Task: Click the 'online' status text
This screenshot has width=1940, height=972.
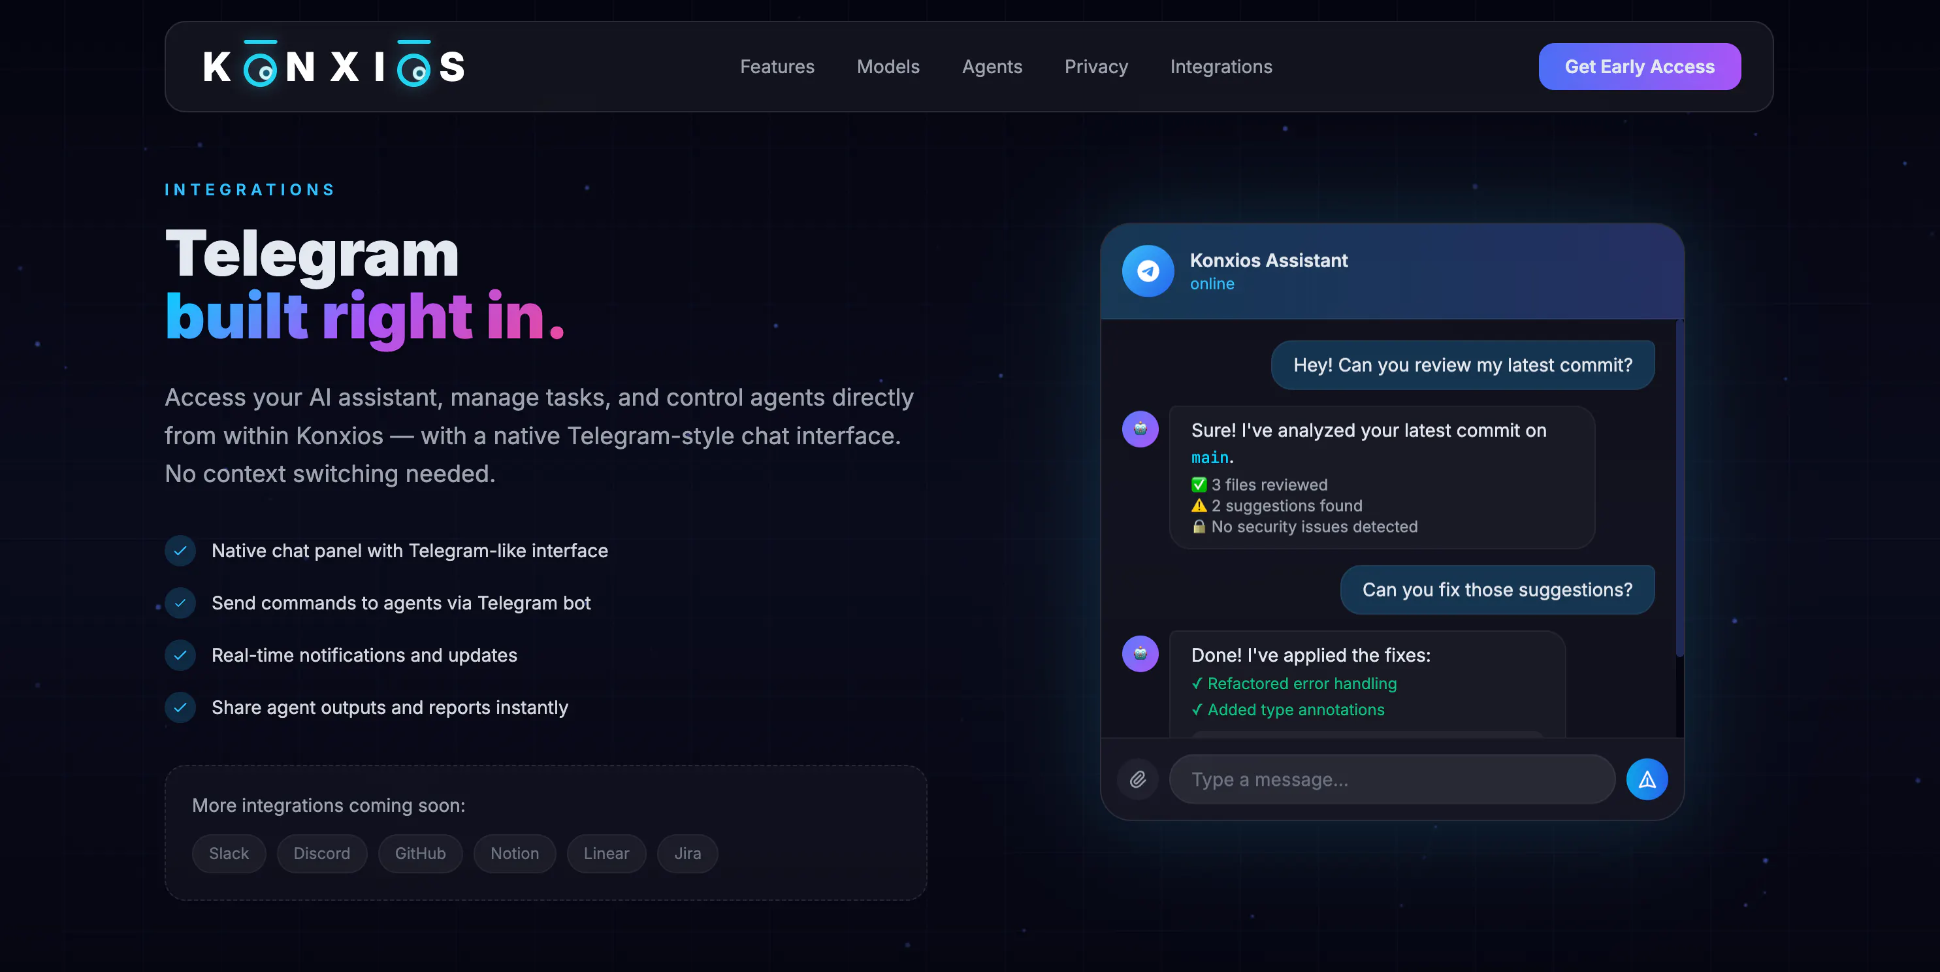Action: coord(1212,284)
